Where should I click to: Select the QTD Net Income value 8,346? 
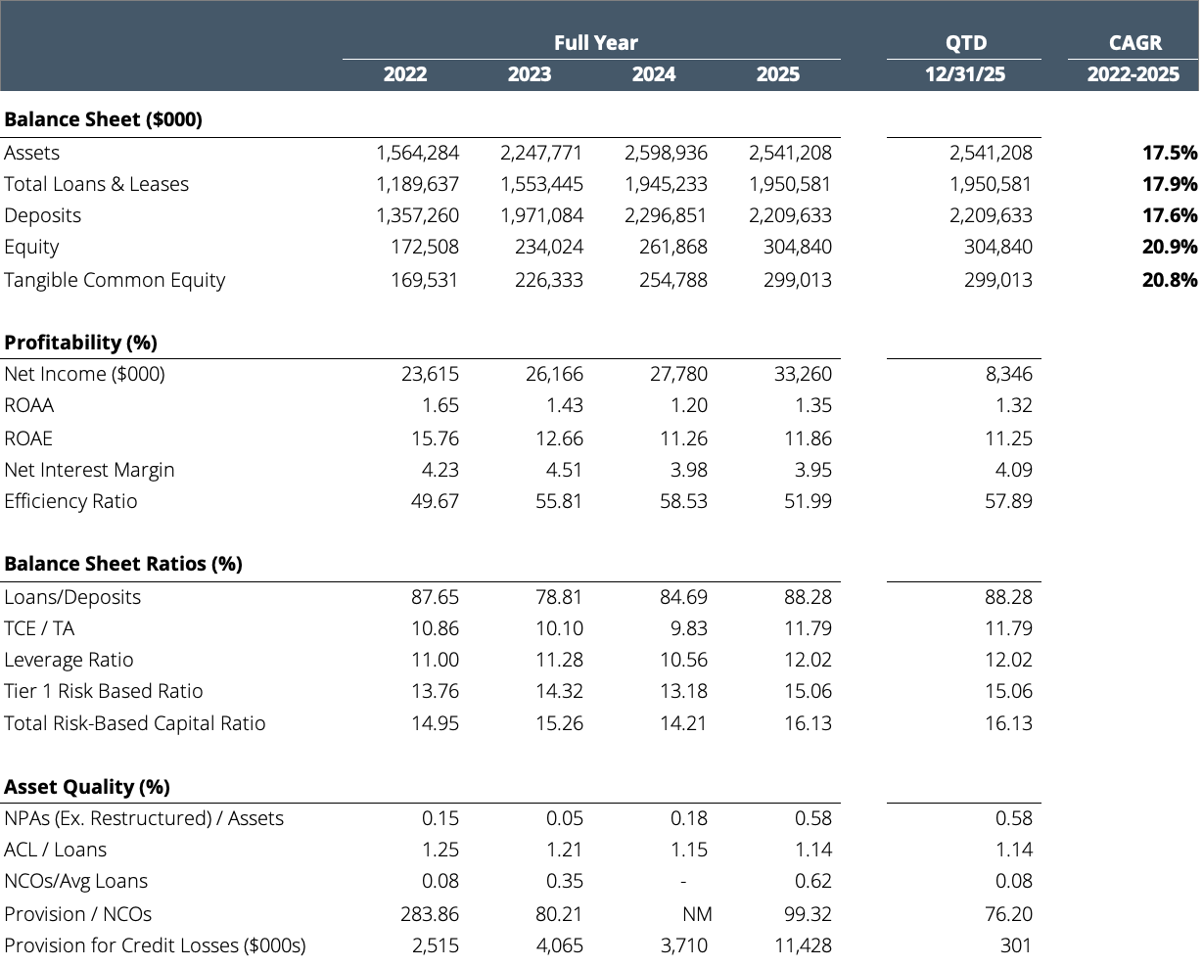pyautogui.click(x=1004, y=374)
